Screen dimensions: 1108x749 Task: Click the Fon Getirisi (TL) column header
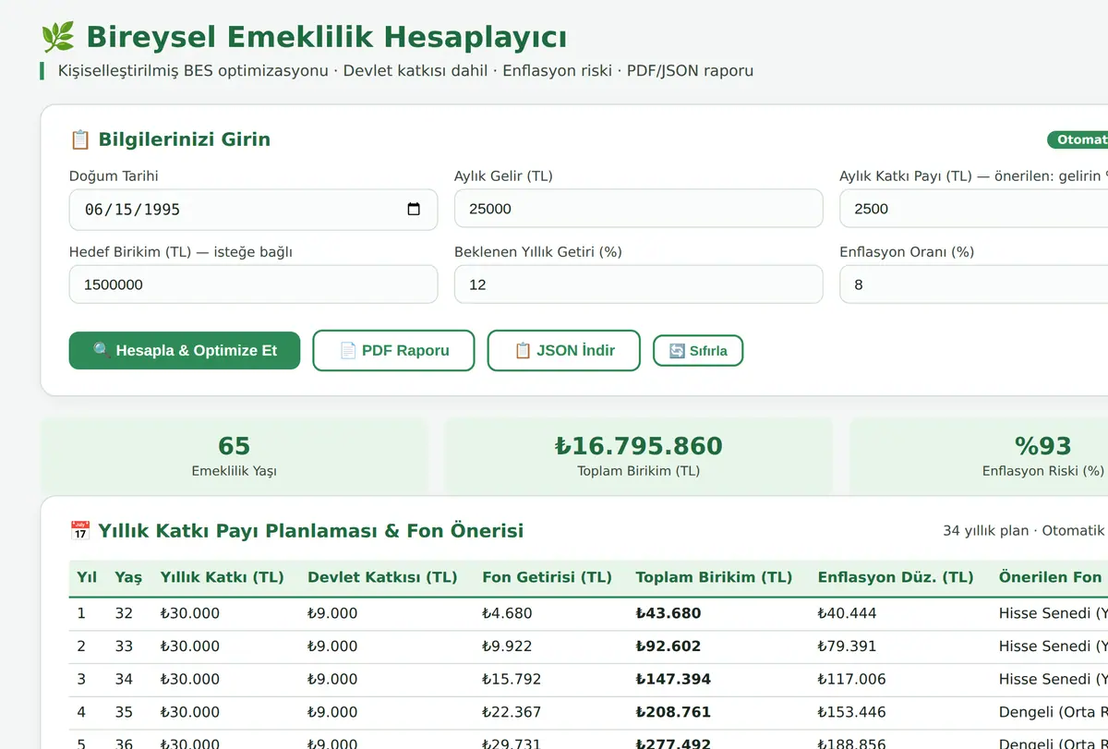pos(547,577)
